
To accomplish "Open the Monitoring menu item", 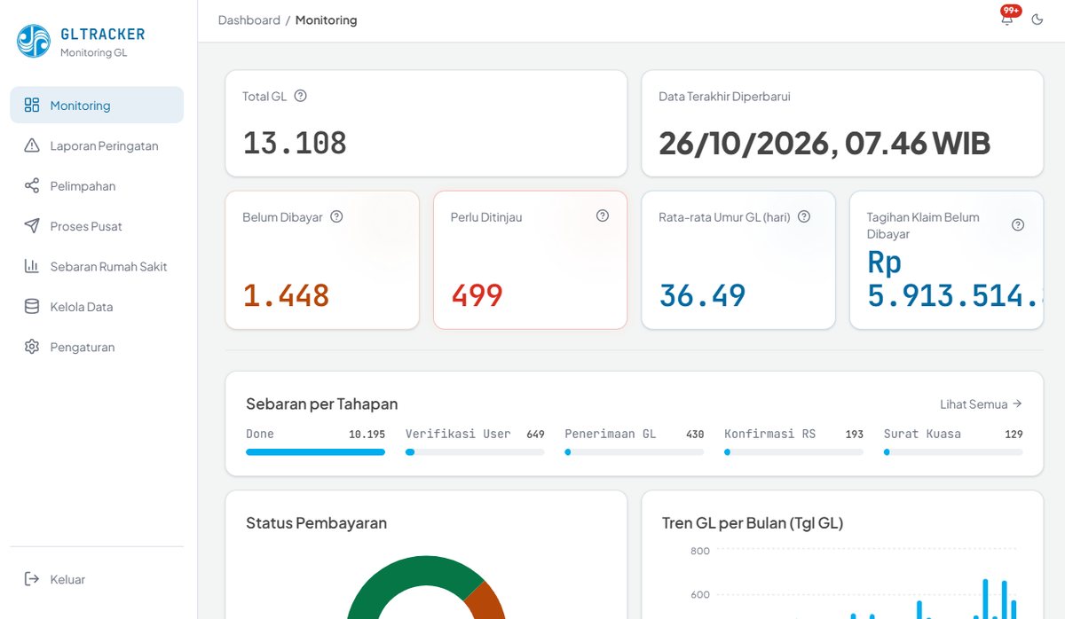I will click(97, 105).
